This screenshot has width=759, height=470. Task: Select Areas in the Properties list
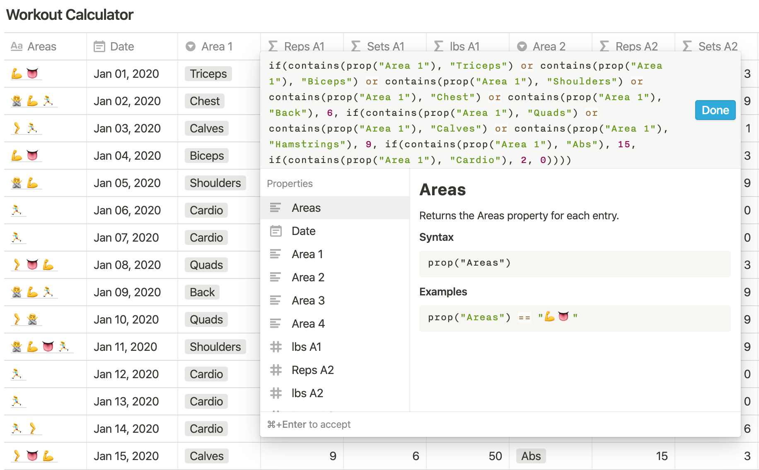click(335, 208)
